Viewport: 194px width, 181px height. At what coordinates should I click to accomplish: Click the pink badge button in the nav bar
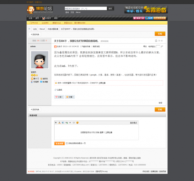click(139, 18)
